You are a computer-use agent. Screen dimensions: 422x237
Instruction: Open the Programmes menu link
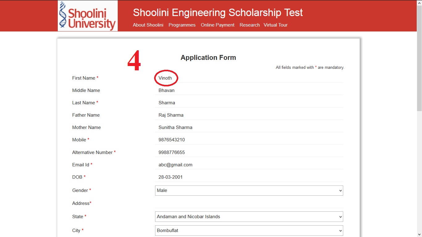182,25
